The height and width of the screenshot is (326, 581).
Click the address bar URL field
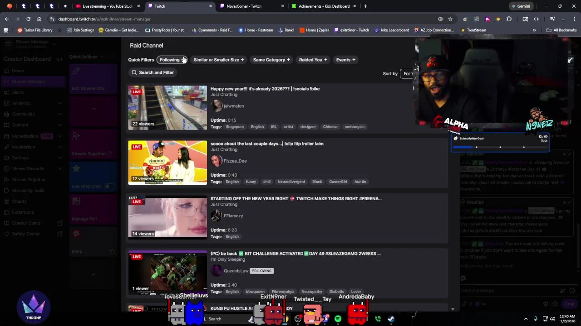click(245, 19)
